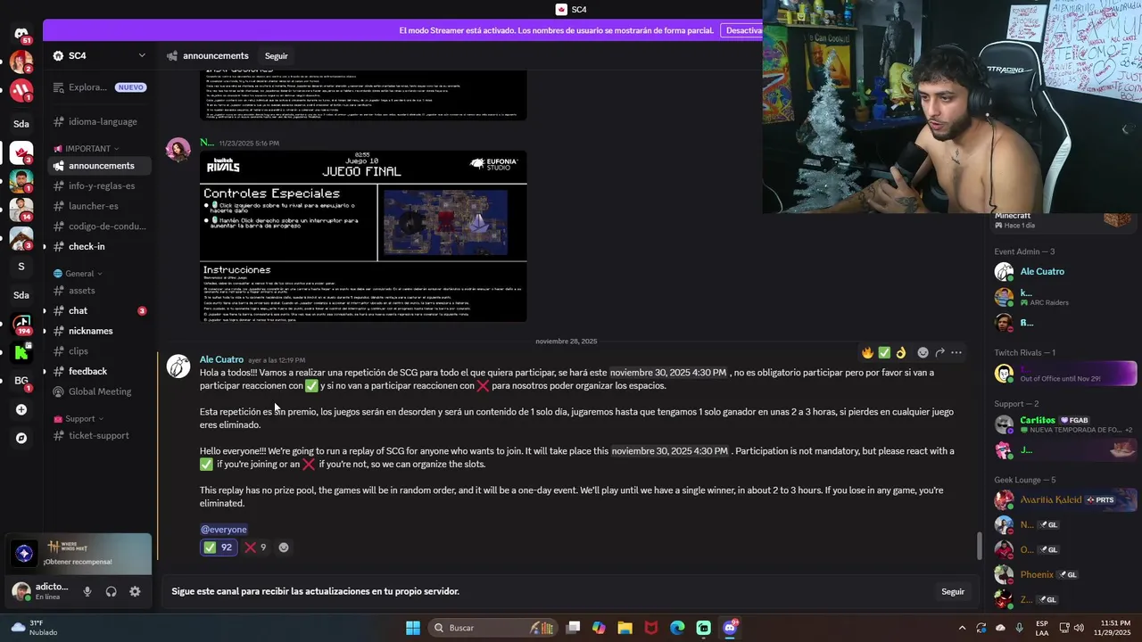Open Copilot icon in taskbar
The image size is (1142, 642).
coord(599,628)
